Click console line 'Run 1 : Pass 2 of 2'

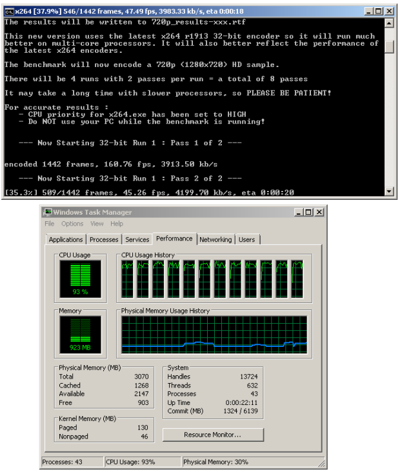[x=130, y=179]
